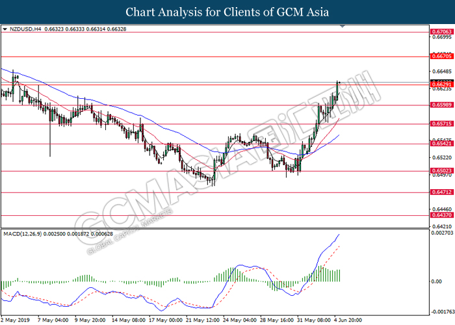Click the triangle icon beside NZDUSD,H4
The width and height of the screenshot is (455, 325).
pos(5,29)
